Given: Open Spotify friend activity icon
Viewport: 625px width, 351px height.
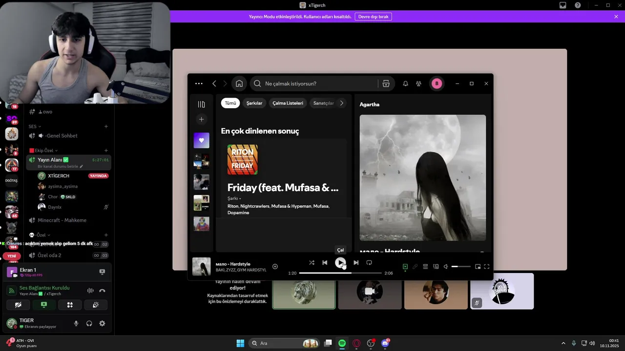Looking at the screenshot, I should [x=418, y=83].
